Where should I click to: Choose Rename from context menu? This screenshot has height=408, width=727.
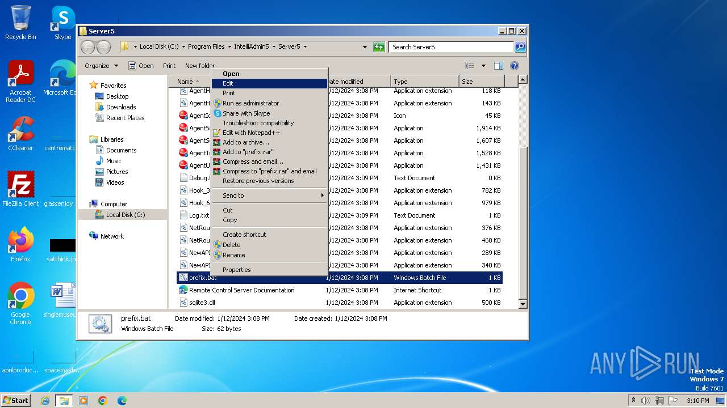[269, 255]
